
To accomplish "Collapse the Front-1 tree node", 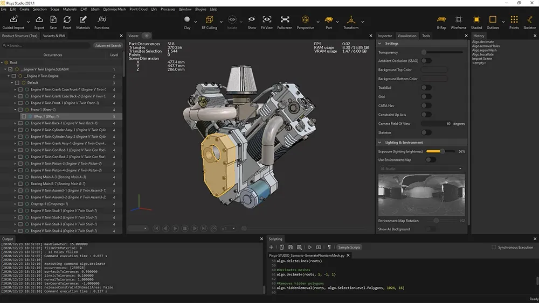I will click(16, 110).
